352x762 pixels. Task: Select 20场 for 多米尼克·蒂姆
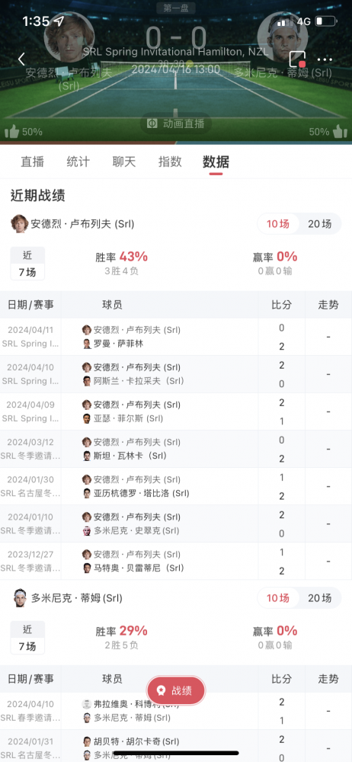[319, 597]
